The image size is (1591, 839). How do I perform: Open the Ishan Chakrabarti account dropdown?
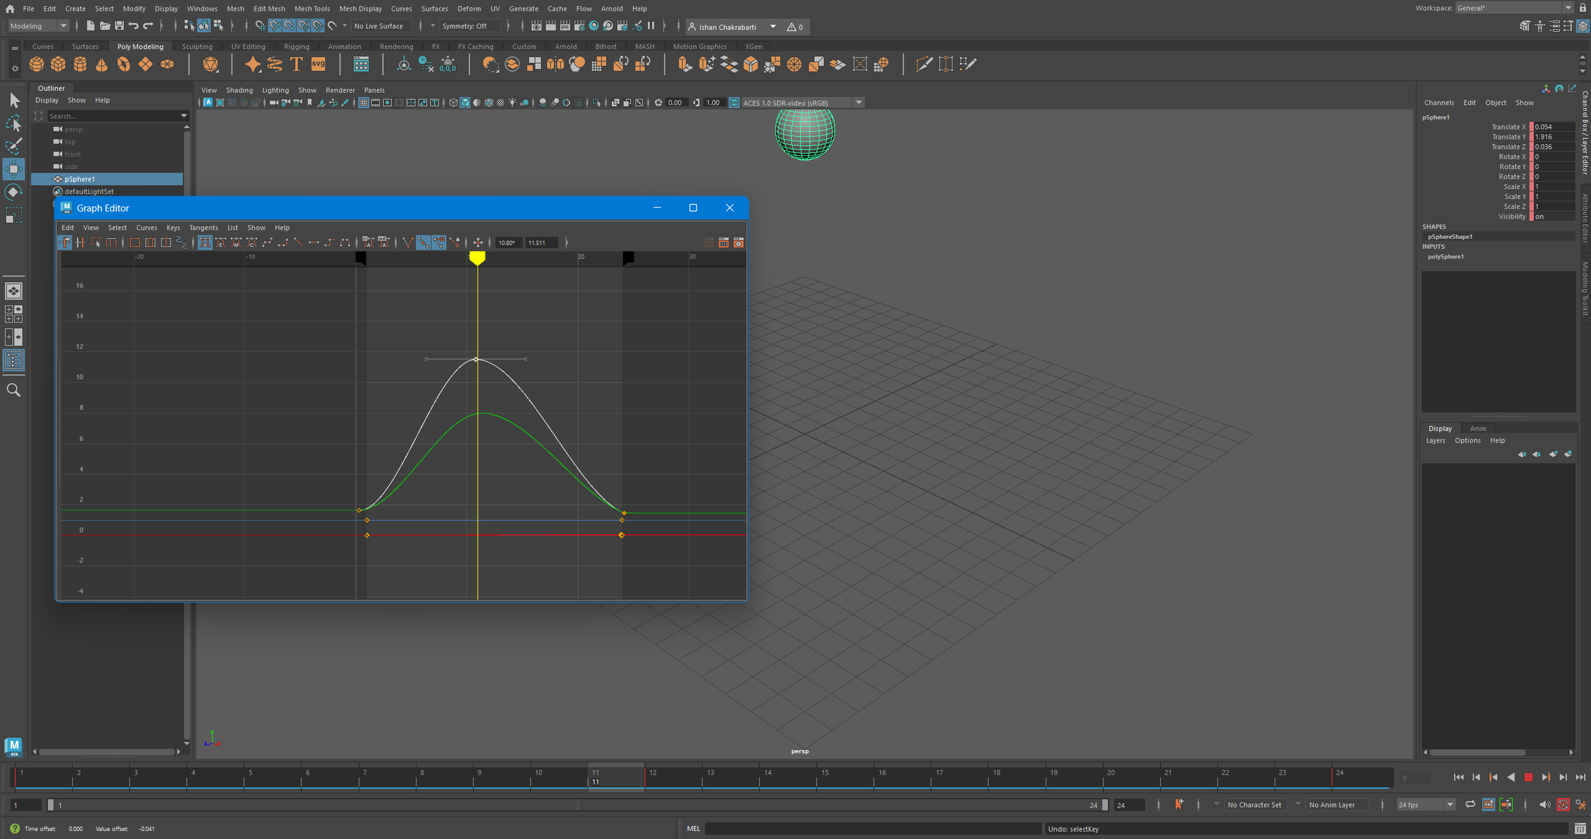click(733, 27)
